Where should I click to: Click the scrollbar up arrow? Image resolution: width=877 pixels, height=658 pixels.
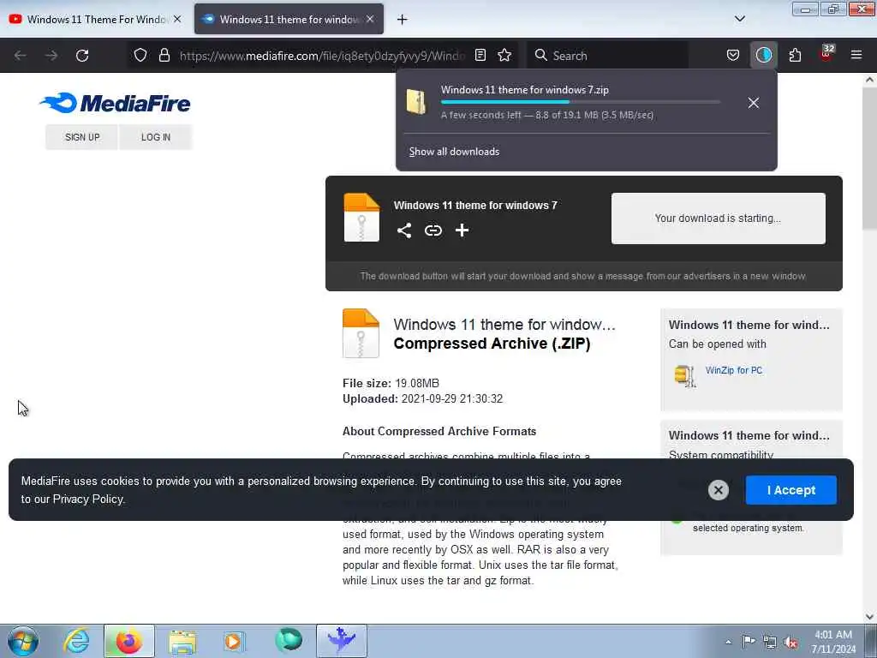869,80
